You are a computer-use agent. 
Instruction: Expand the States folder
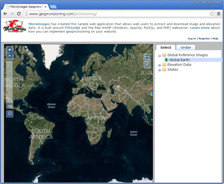[159, 70]
